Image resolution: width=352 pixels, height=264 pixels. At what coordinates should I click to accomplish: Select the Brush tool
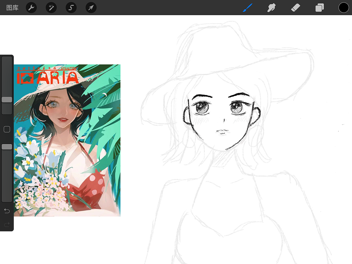248,8
